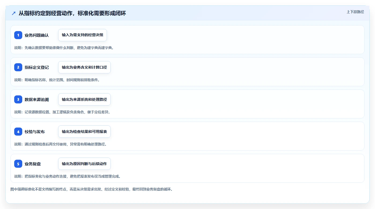Click the step 2 number badge
375x209 pixels.
pyautogui.click(x=18, y=67)
